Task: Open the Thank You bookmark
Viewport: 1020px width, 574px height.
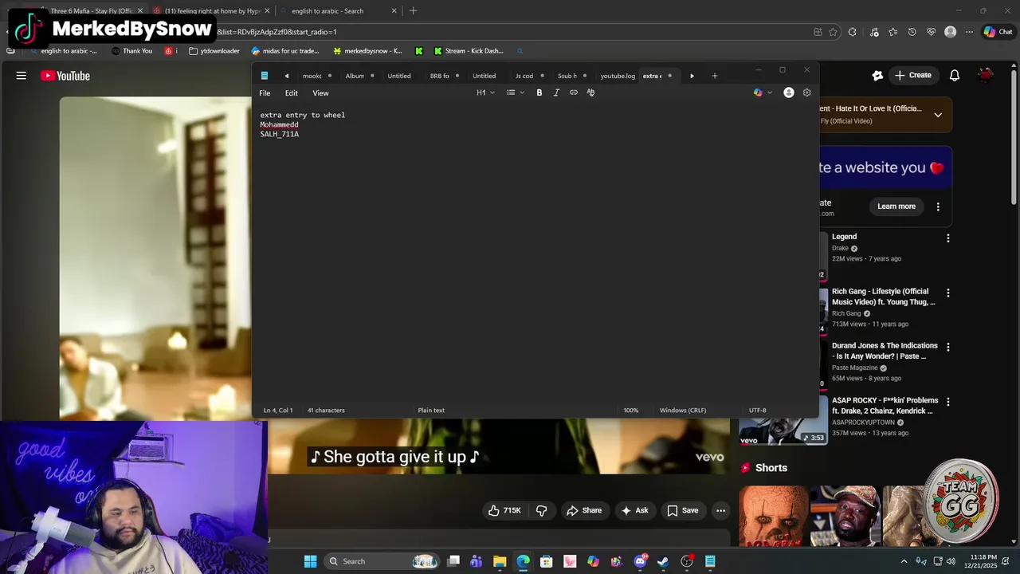Action: 132,51
